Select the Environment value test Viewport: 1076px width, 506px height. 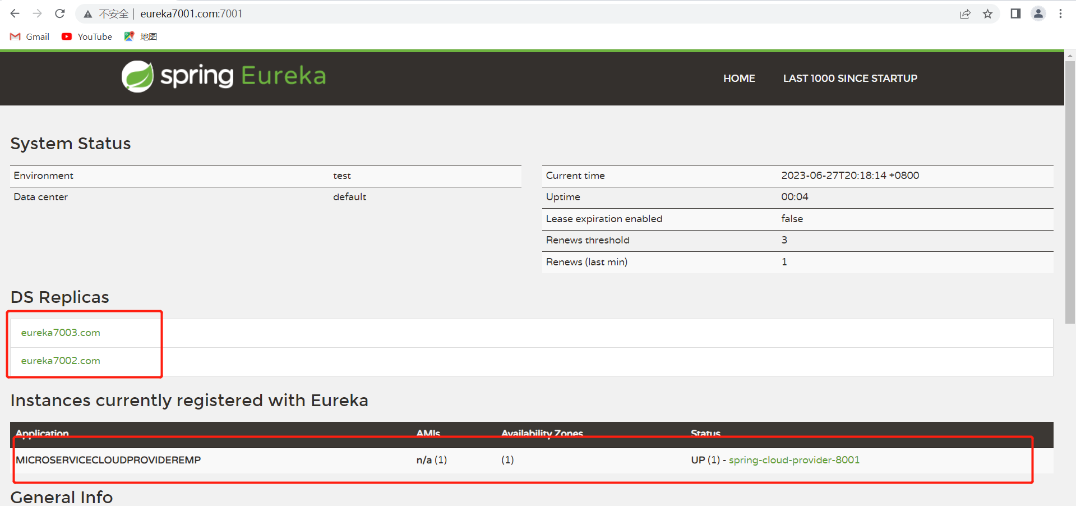click(x=342, y=176)
